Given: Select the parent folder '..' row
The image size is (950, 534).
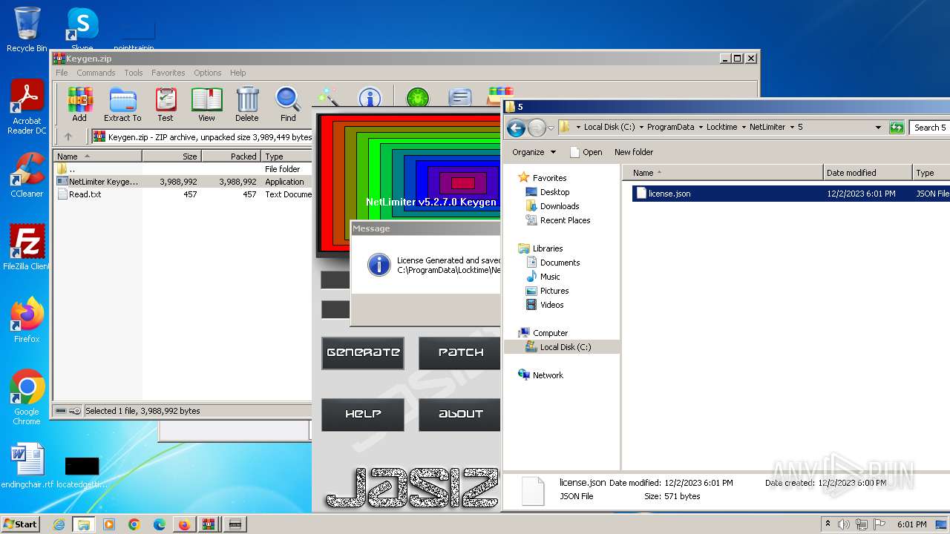Looking at the screenshot, I should click(x=184, y=169).
